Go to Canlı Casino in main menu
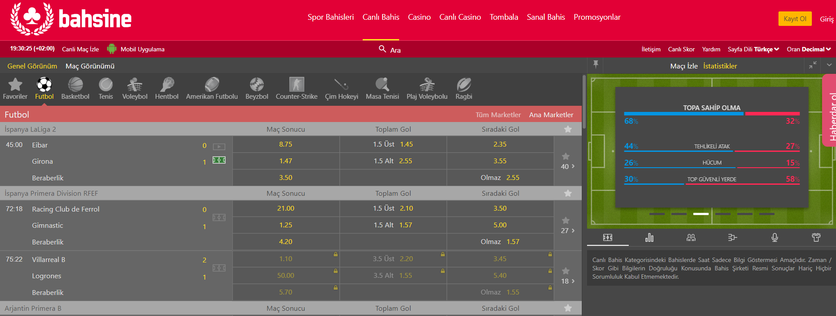The width and height of the screenshot is (836, 316). 460,17
